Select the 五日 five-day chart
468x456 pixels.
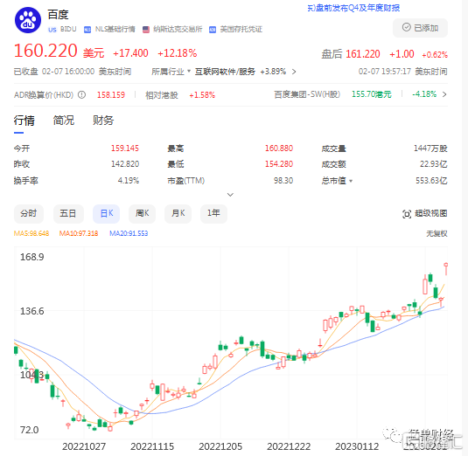[x=68, y=214]
